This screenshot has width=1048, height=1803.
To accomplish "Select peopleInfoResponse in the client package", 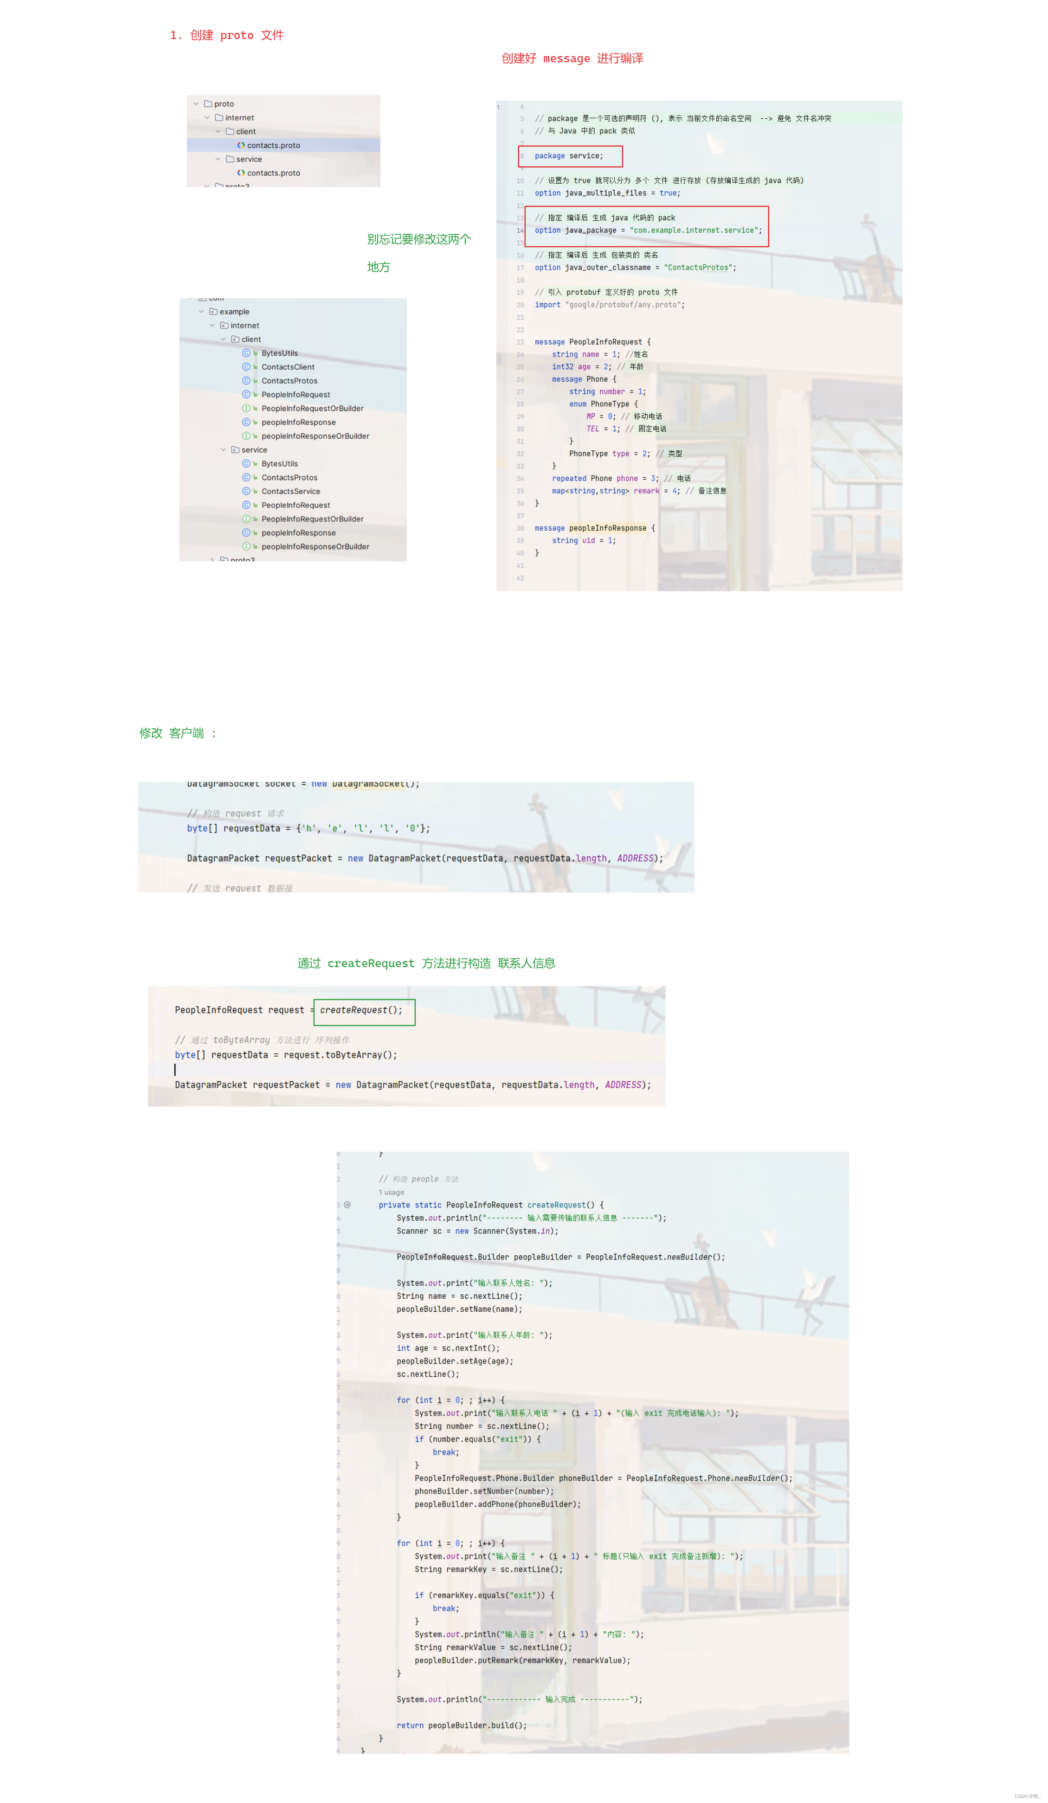I will point(298,422).
